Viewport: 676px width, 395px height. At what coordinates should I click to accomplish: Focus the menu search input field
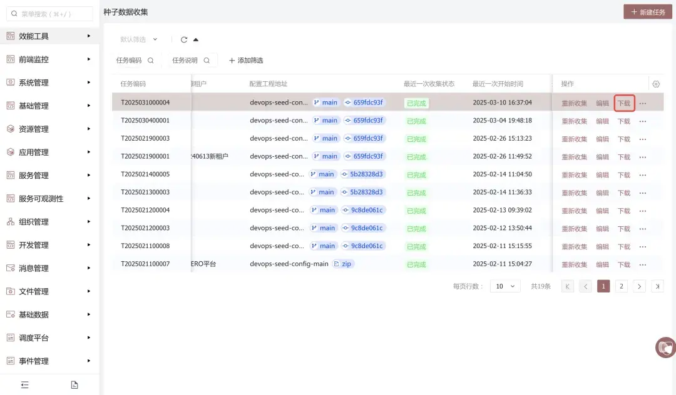49,14
